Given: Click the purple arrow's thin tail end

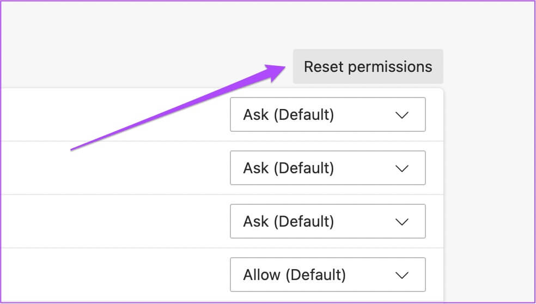Looking at the screenshot, I should tap(73, 149).
